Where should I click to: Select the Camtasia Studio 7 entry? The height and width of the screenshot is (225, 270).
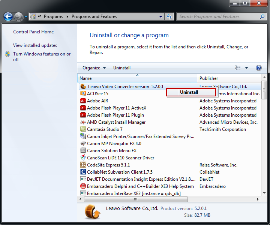pos(105,129)
